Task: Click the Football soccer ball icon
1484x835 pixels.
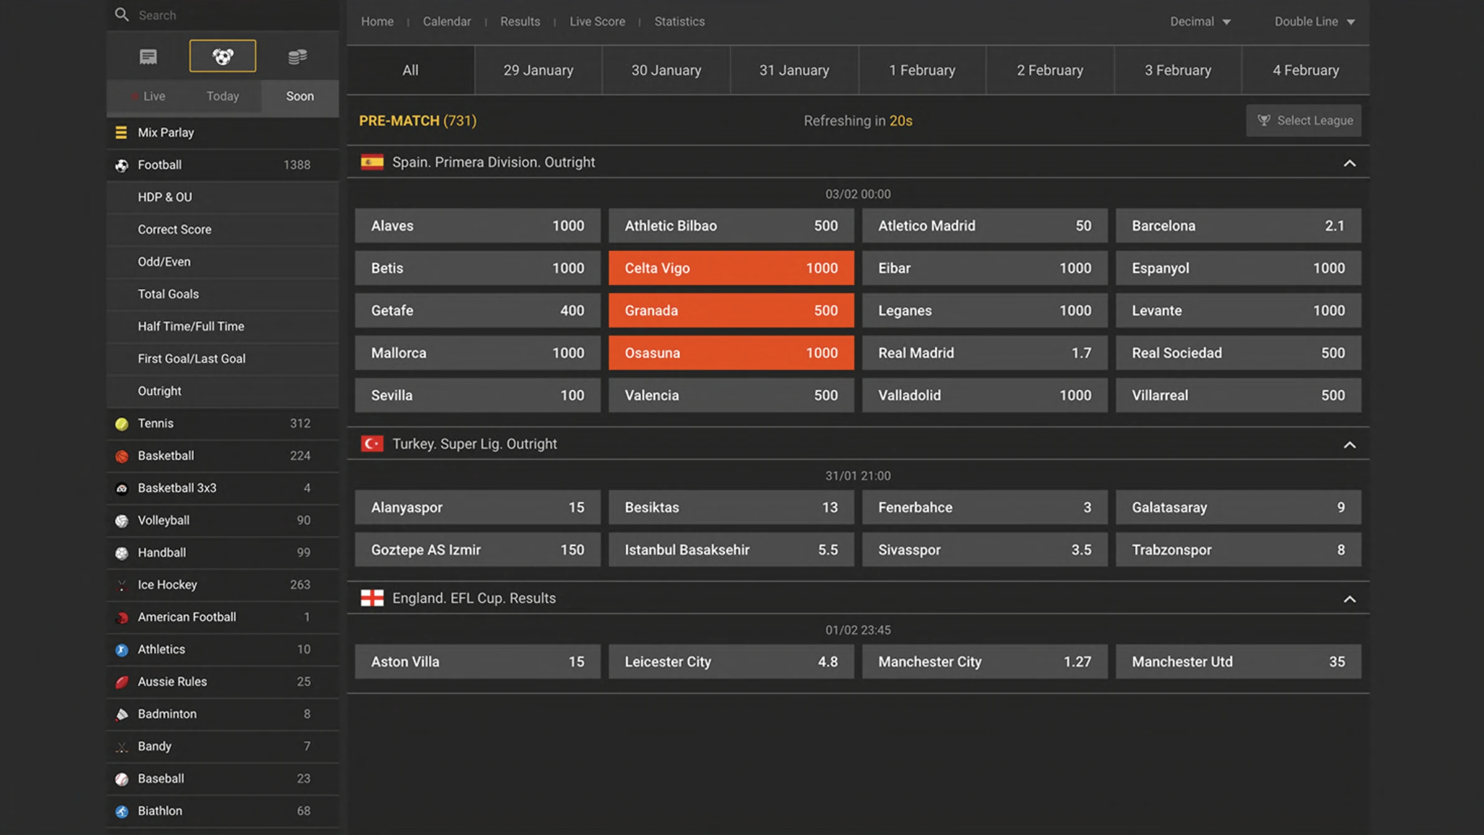Action: click(122, 165)
